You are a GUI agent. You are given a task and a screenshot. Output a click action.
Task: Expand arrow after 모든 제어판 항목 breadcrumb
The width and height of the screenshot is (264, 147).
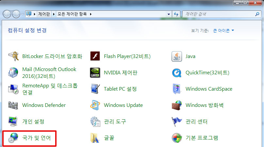91,14
